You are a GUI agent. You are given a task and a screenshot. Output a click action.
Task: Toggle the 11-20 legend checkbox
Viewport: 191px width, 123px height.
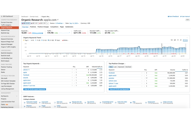(x=36, y=40)
